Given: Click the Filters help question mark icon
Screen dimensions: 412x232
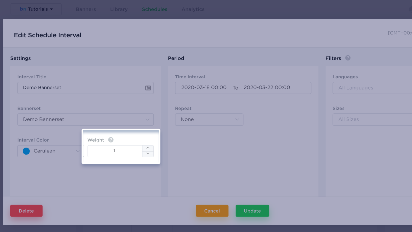Looking at the screenshot, I should pyautogui.click(x=348, y=58).
